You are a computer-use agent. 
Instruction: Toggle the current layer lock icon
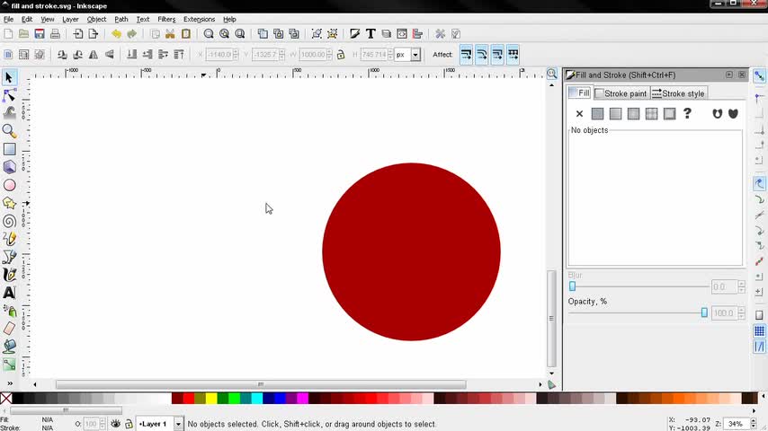[x=129, y=424]
